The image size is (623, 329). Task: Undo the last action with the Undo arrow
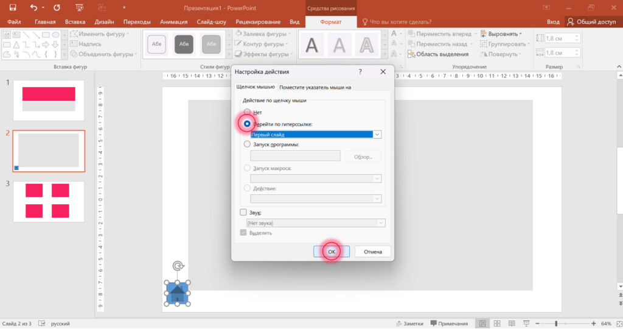[34, 7]
